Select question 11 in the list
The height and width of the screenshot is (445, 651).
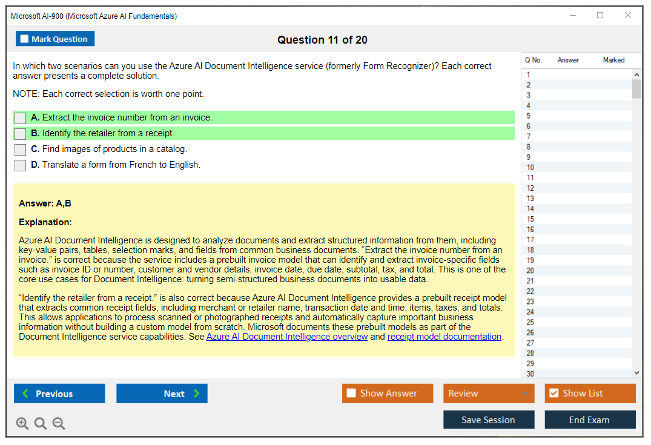[x=577, y=177]
